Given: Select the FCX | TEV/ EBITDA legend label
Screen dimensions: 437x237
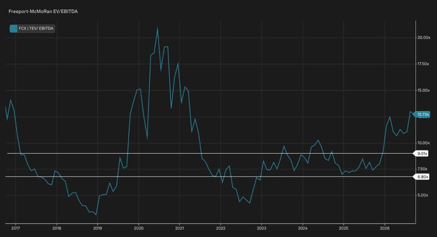Looking at the screenshot, I should (x=36, y=29).
